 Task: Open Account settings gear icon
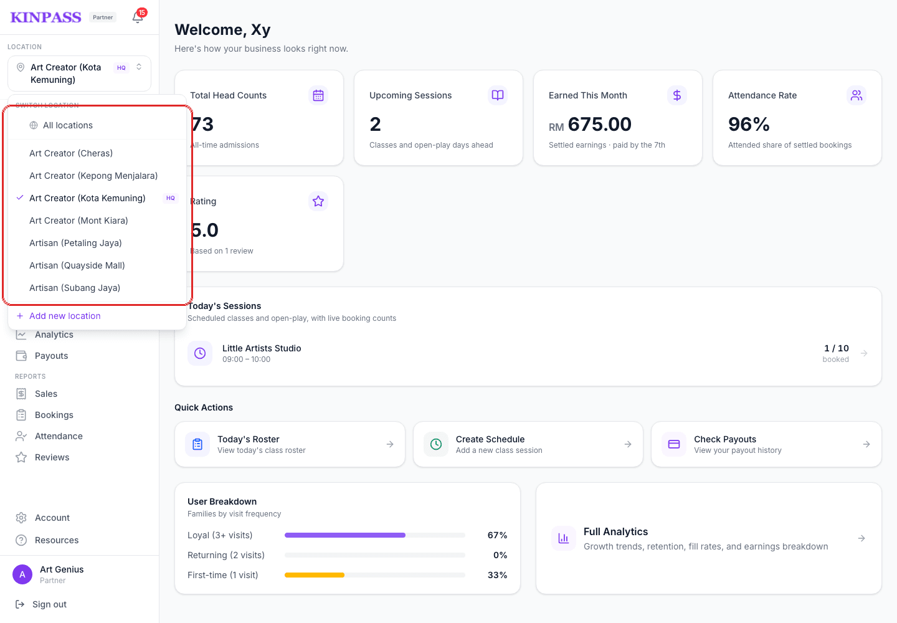pos(21,518)
